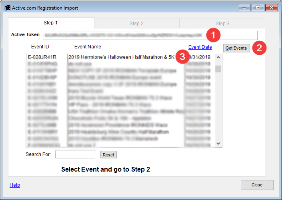Click the Search For text box

[x=75, y=154]
